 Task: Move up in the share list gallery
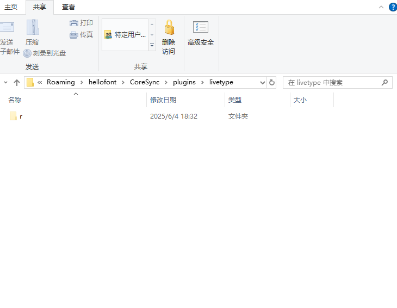[x=152, y=24]
